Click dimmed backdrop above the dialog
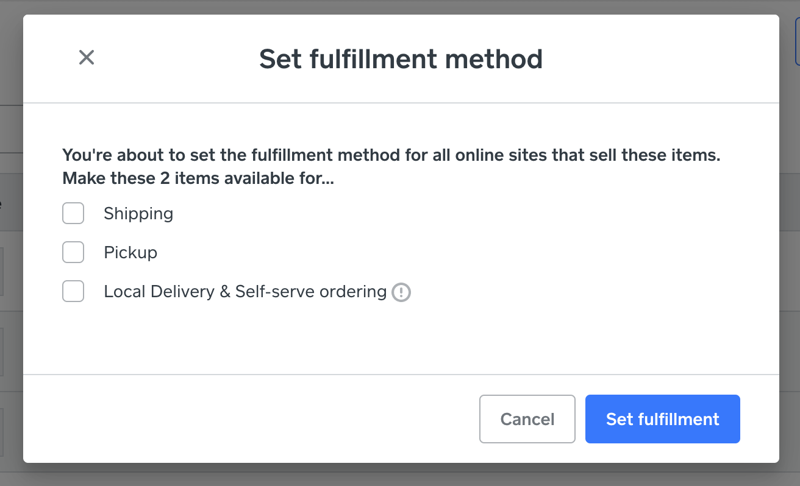Screen dimensions: 800x486 pos(400,7)
